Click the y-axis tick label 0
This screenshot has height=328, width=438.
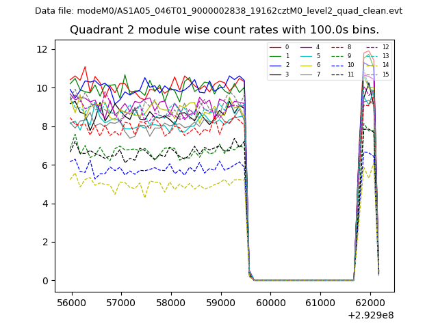pyautogui.click(x=45, y=281)
